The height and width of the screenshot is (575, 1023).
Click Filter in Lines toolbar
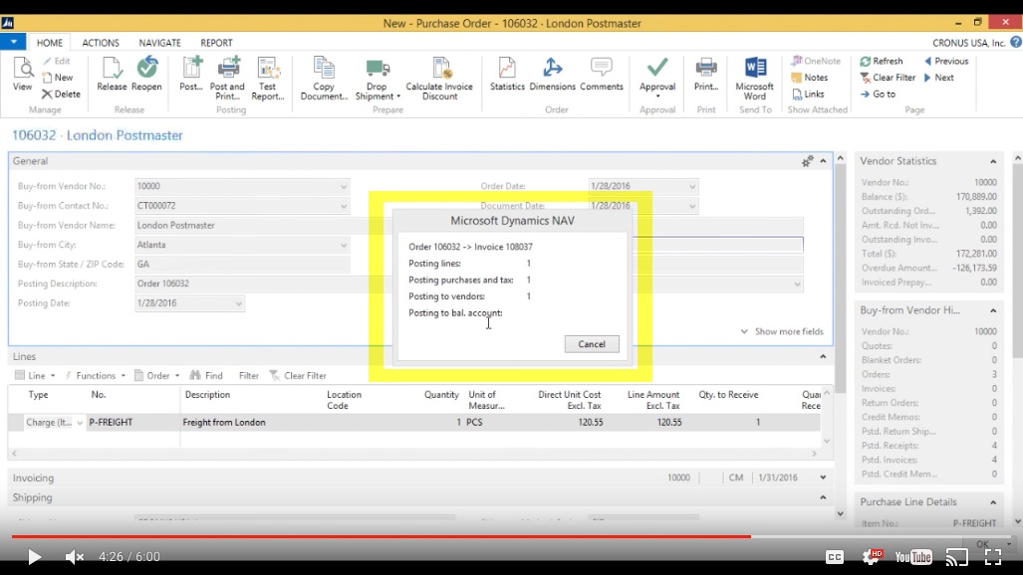pyautogui.click(x=249, y=375)
